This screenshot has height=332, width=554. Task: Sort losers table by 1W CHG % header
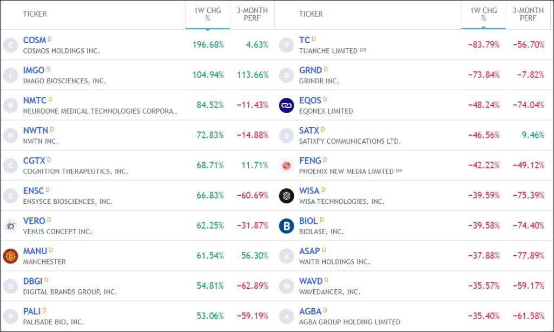click(483, 15)
